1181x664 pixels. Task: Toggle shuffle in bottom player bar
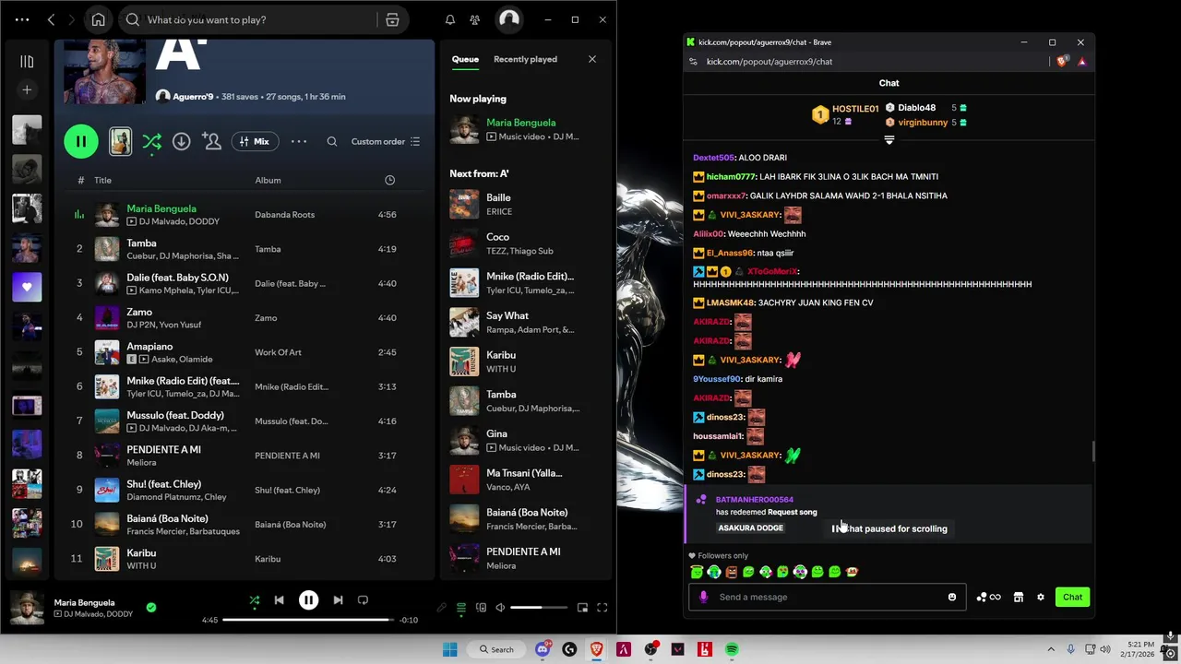255,600
